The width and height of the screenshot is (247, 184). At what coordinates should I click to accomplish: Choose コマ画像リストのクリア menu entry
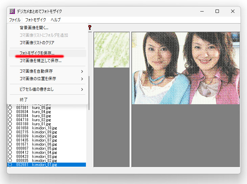(47, 43)
